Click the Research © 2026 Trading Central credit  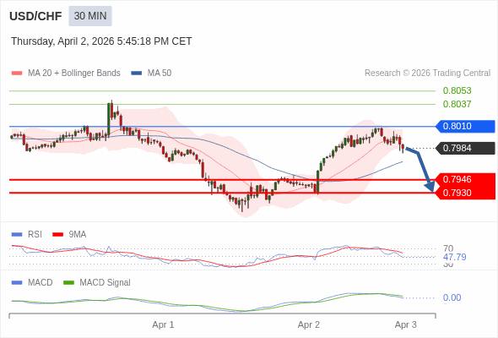(x=427, y=74)
